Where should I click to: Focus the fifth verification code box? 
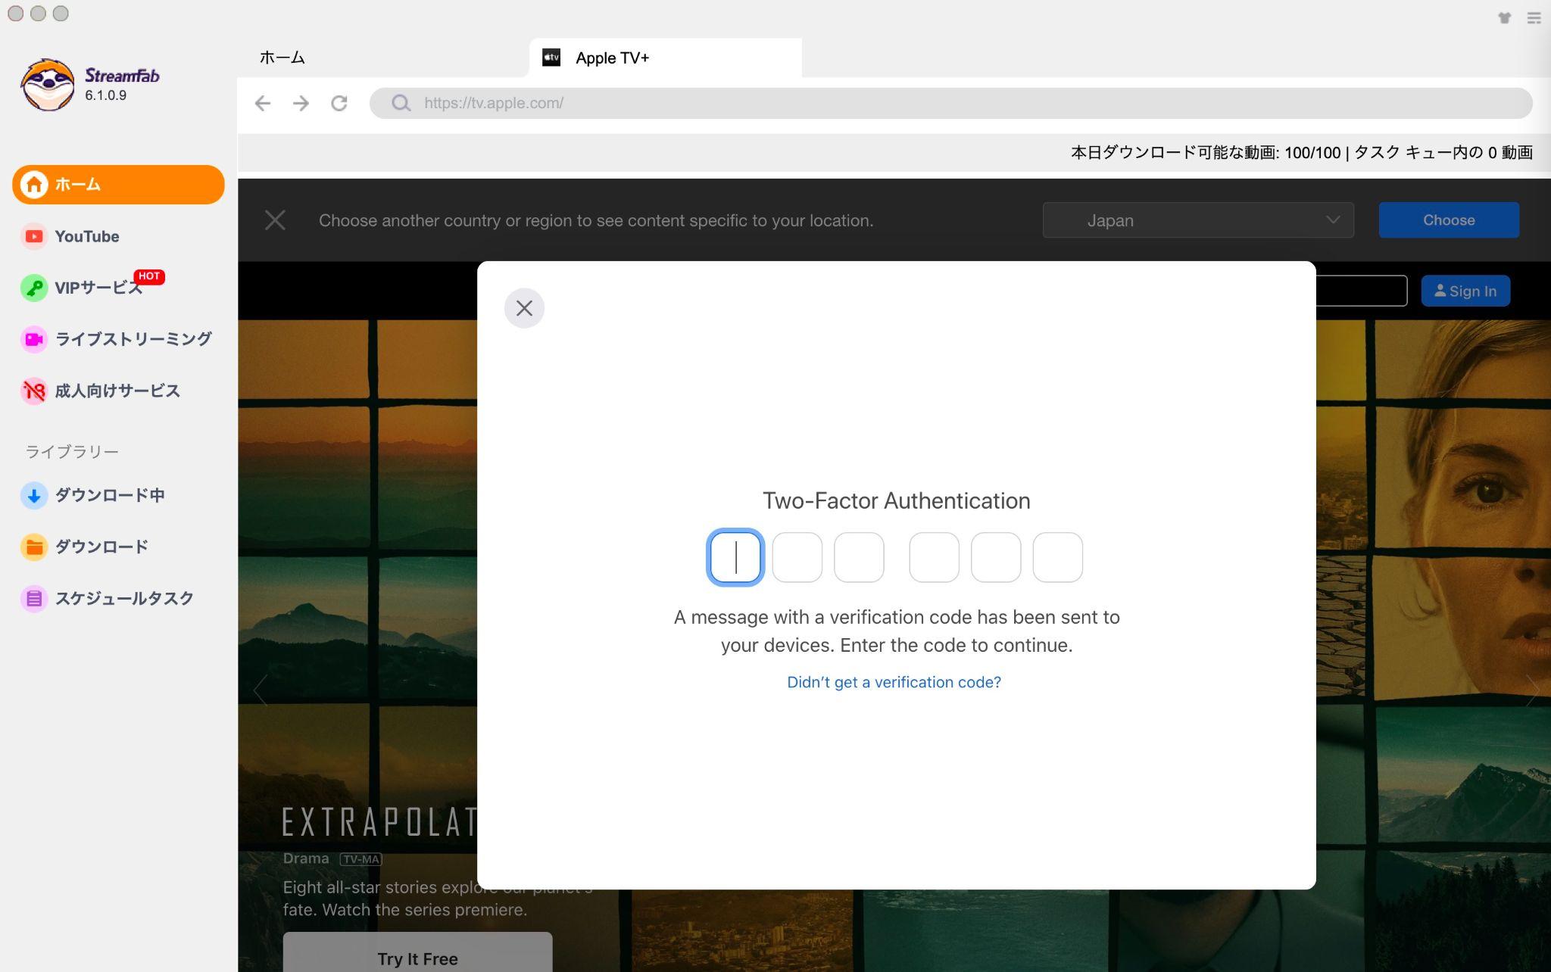click(x=996, y=557)
